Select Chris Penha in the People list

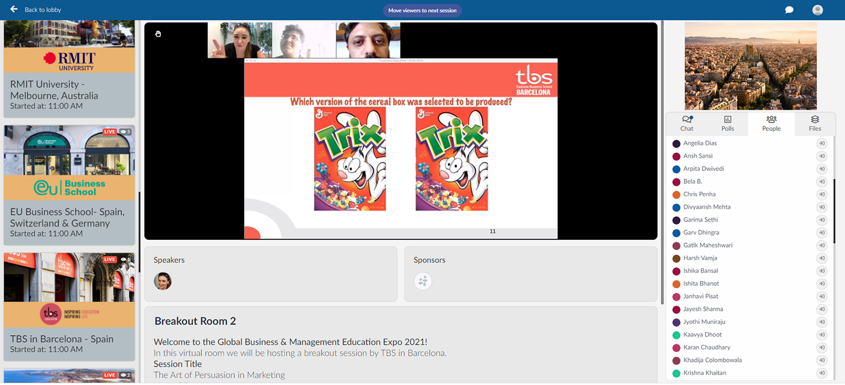[x=700, y=194]
